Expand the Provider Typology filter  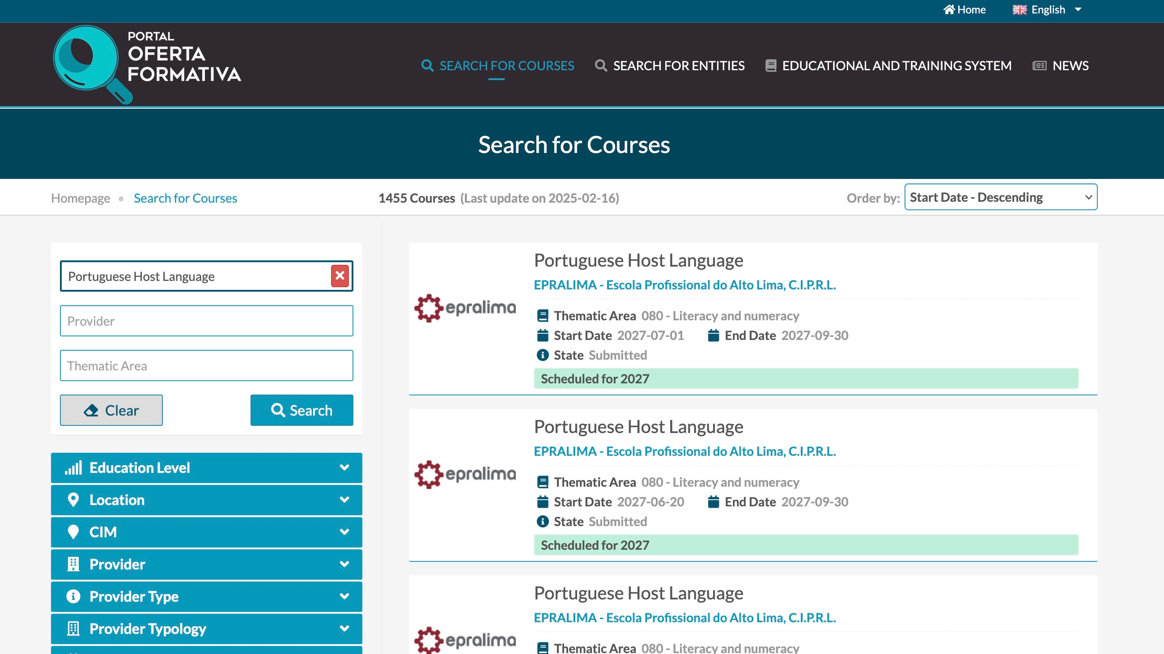pos(207,629)
